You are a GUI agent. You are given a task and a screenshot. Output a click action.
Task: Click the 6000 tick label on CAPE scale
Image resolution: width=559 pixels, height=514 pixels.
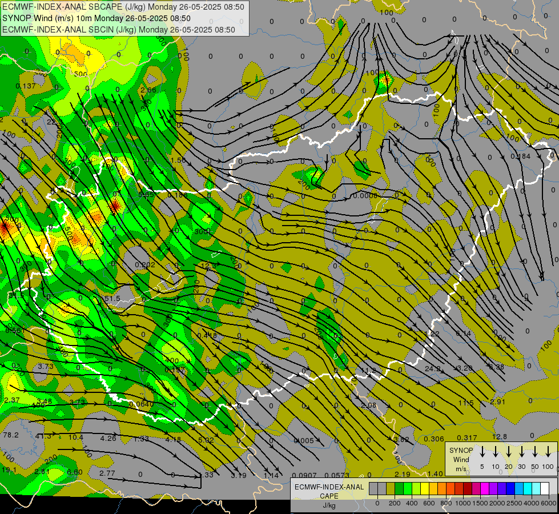point(549,503)
